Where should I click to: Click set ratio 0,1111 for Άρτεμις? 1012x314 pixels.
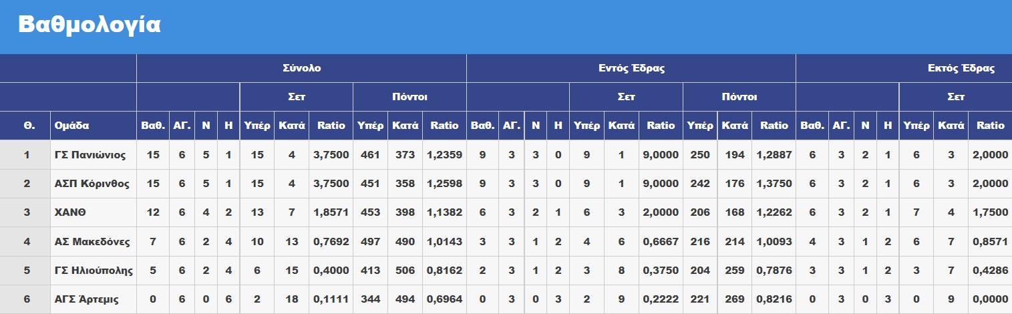coord(331,299)
